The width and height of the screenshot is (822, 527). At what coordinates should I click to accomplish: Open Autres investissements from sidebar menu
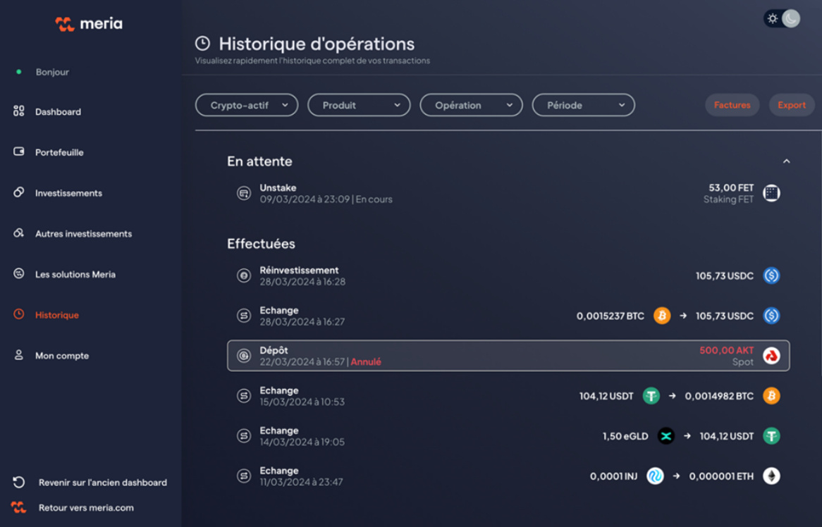(x=83, y=234)
